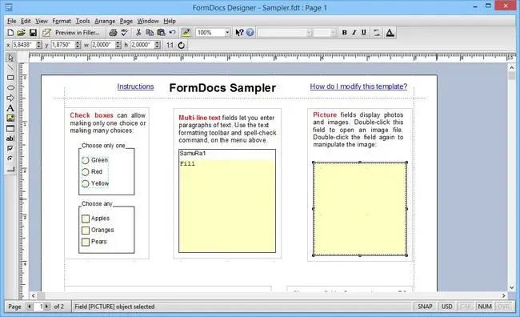The width and height of the screenshot is (520, 317).
Task: Open the Instructions link
Action: 135,86
